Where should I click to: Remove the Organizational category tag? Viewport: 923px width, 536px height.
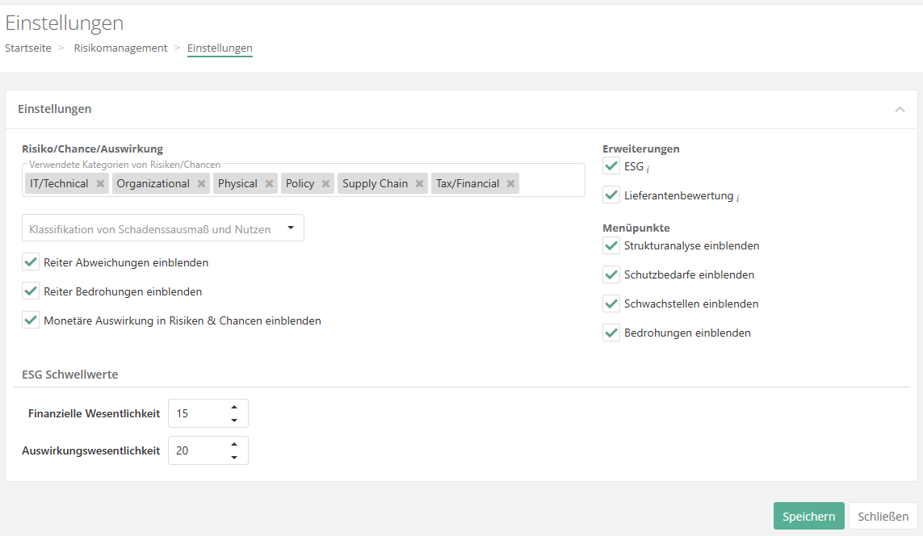click(201, 184)
